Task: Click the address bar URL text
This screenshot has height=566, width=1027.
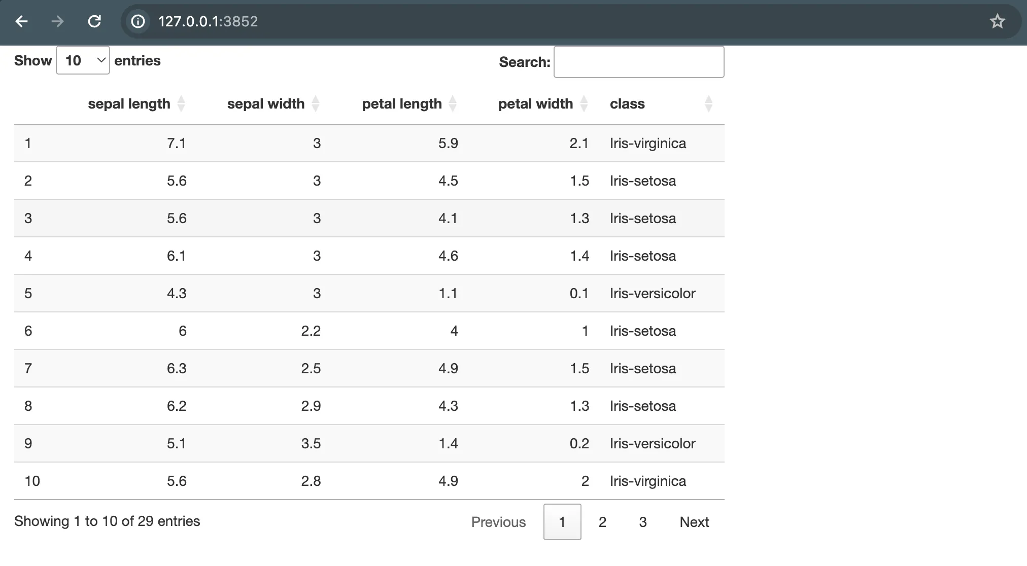Action: 208,21
